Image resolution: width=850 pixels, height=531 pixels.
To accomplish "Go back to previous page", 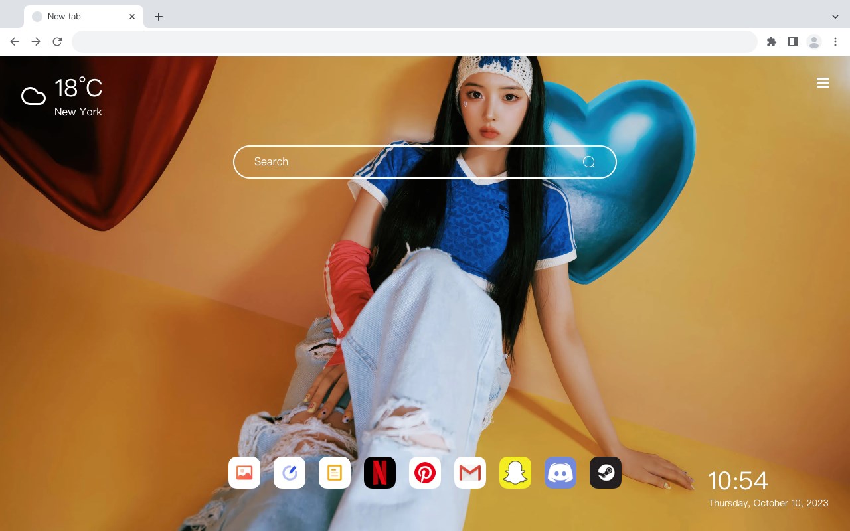I will coord(15,42).
